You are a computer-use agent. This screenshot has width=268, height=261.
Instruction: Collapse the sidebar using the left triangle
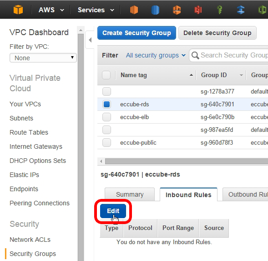[90, 40]
